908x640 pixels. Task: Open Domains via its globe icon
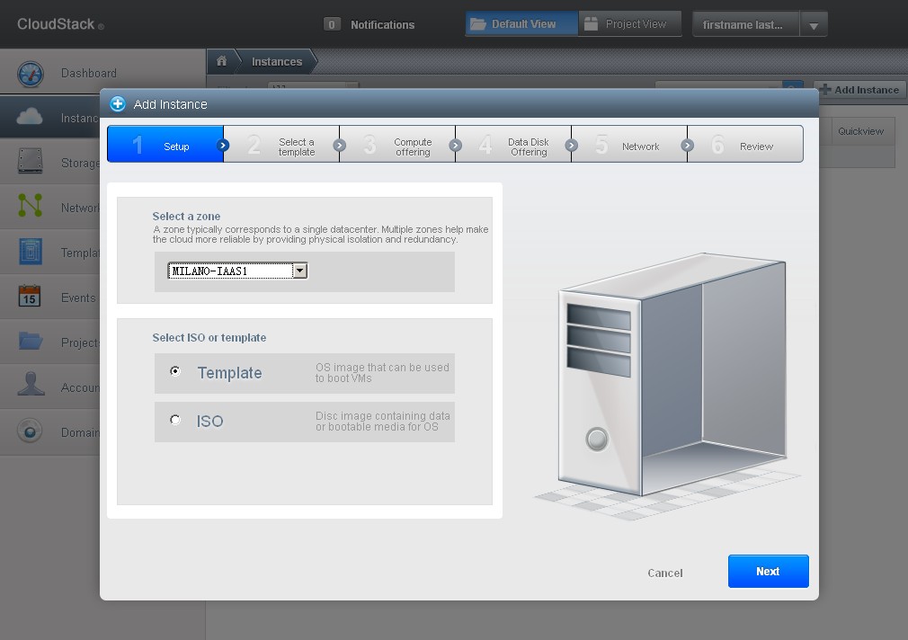tap(30, 431)
